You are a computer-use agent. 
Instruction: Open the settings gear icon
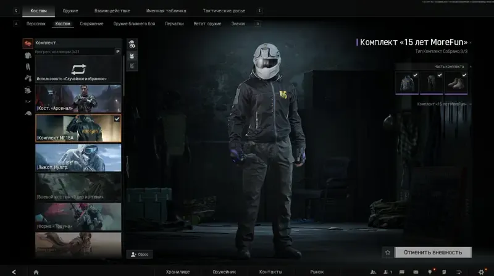coord(482,272)
